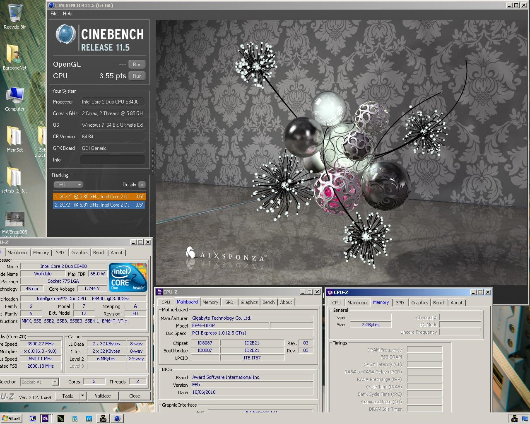Click the PLL icon in the taskbar

(x=33, y=419)
